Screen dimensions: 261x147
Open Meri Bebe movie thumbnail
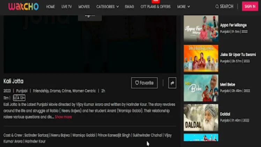201,88
